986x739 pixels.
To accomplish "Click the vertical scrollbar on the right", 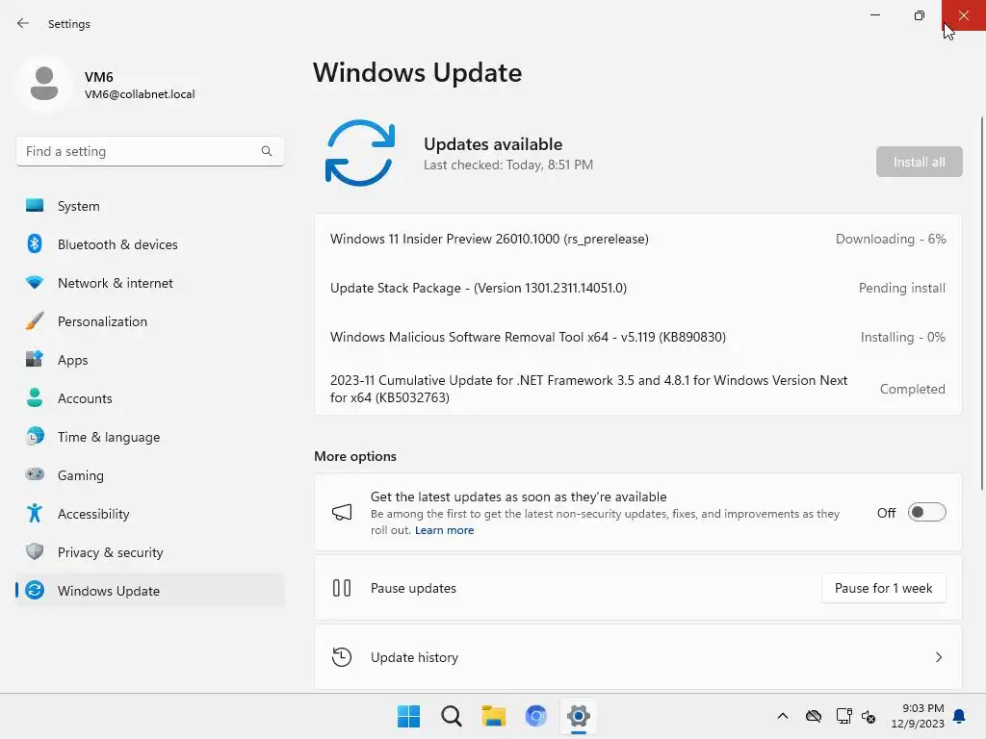I will 981,303.
